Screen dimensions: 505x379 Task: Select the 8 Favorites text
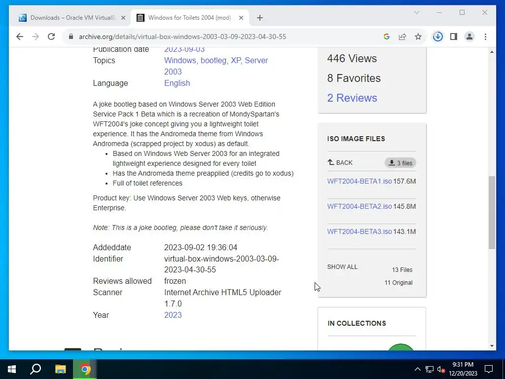pos(354,78)
